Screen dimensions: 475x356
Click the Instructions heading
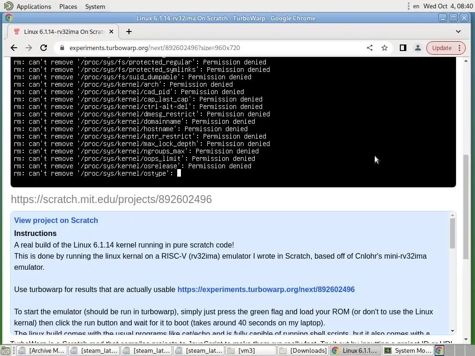[x=35, y=234]
